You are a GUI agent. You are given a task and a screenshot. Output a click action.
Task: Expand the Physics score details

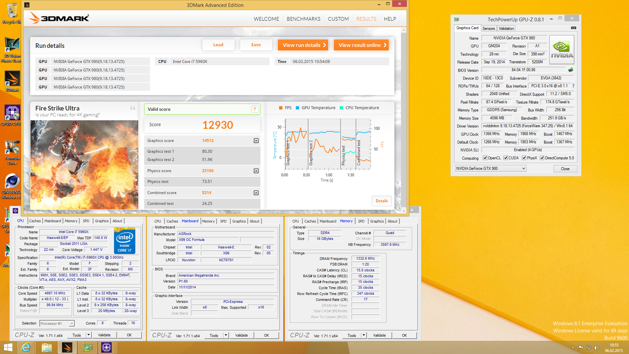(x=256, y=171)
